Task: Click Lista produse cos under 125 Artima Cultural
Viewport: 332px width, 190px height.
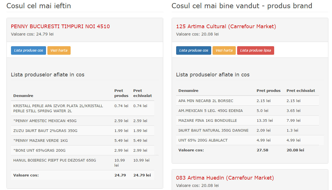Action: [x=194, y=50]
